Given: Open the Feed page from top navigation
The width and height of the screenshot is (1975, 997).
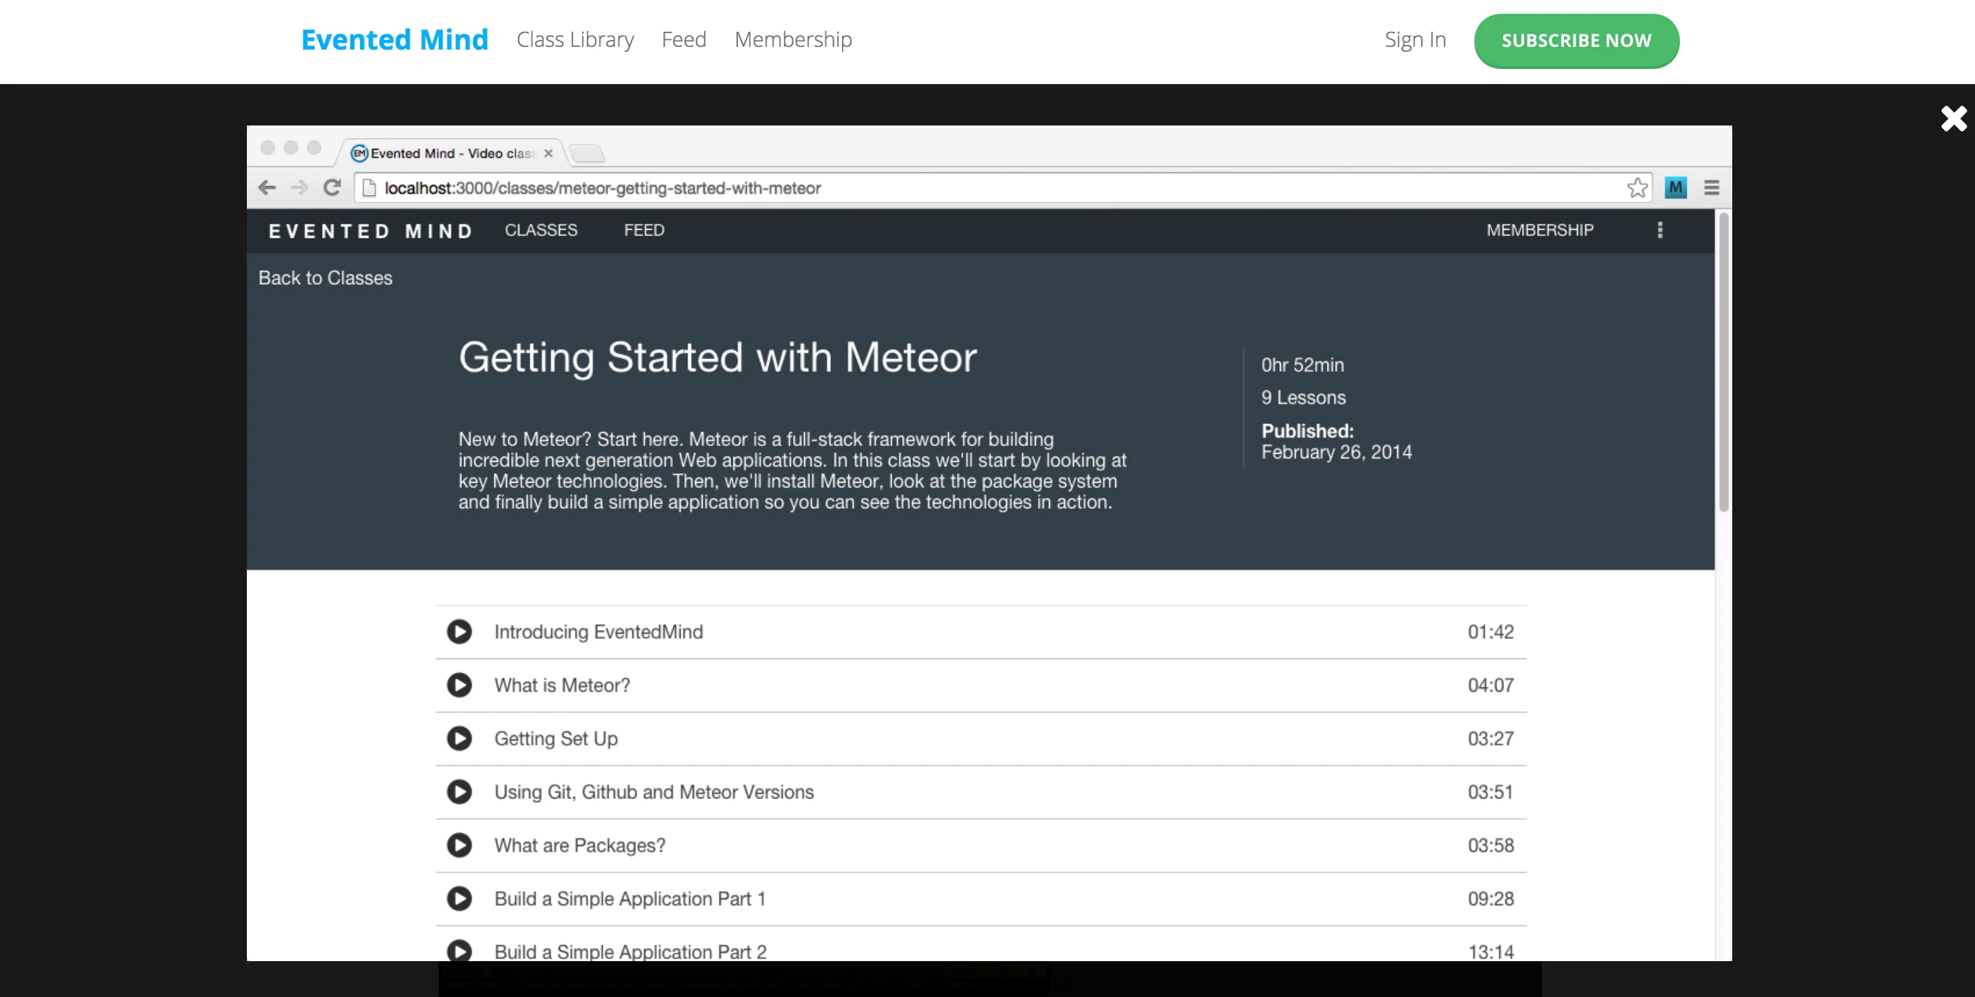Looking at the screenshot, I should click(x=683, y=39).
